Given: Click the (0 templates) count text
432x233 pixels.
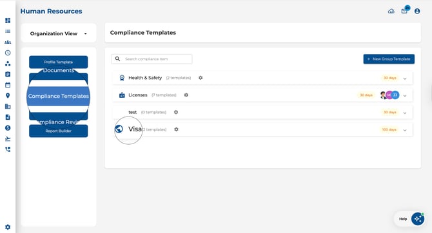Looking at the screenshot, I should tap(153, 112).
